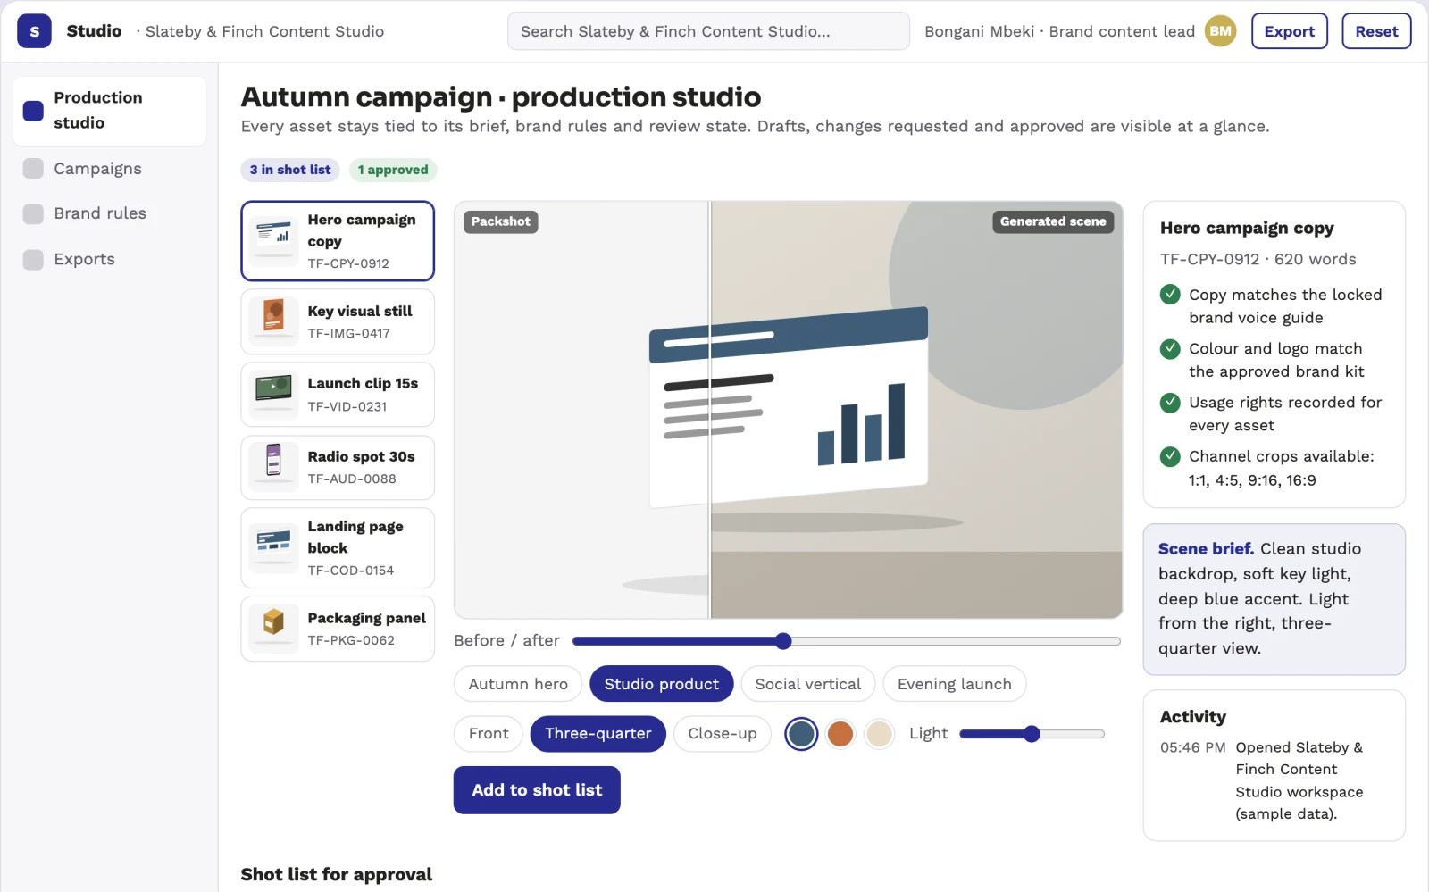Image resolution: width=1429 pixels, height=892 pixels.
Task: Select the Key visual still asset icon
Action: (x=273, y=321)
